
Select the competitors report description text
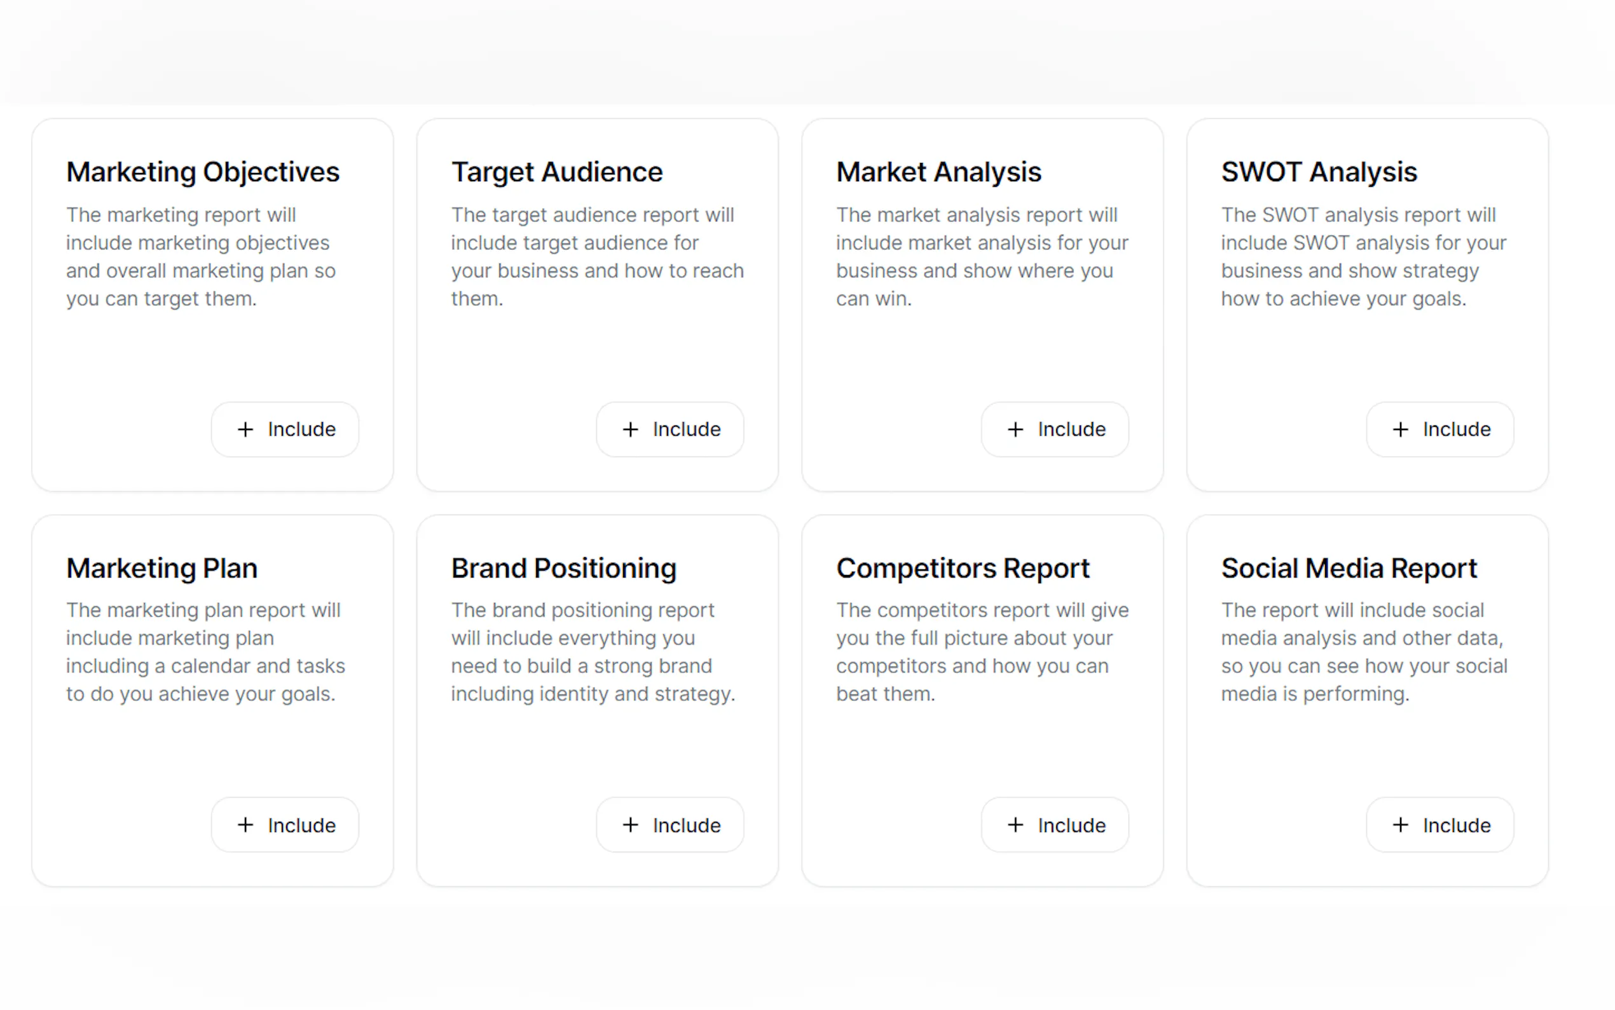pos(982,652)
